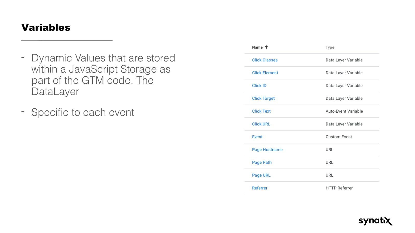Open the Click URL variable
This screenshot has width=415, height=233.
point(261,124)
